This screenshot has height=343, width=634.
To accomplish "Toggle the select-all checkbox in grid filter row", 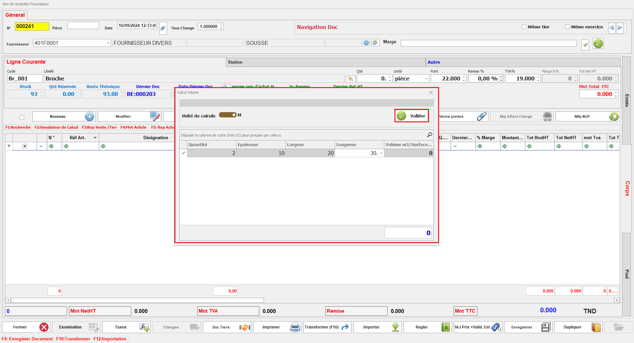I will click(25, 146).
